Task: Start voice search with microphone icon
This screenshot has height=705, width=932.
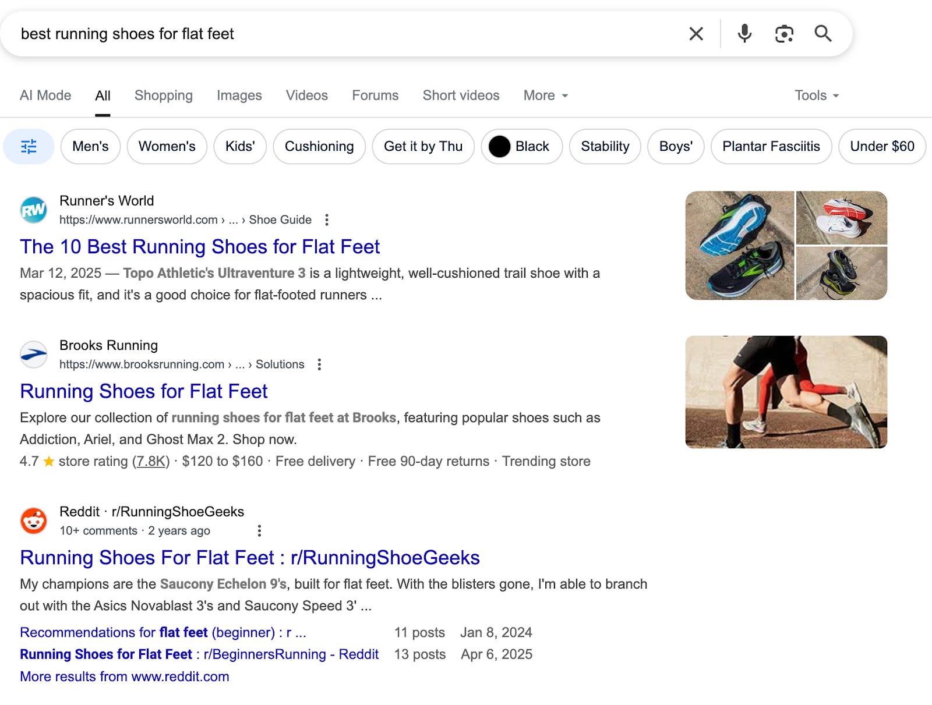Action: [744, 34]
